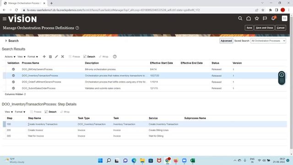The image size is (293, 165).
Task: Sort by Process Name column header
Action: 31,63
